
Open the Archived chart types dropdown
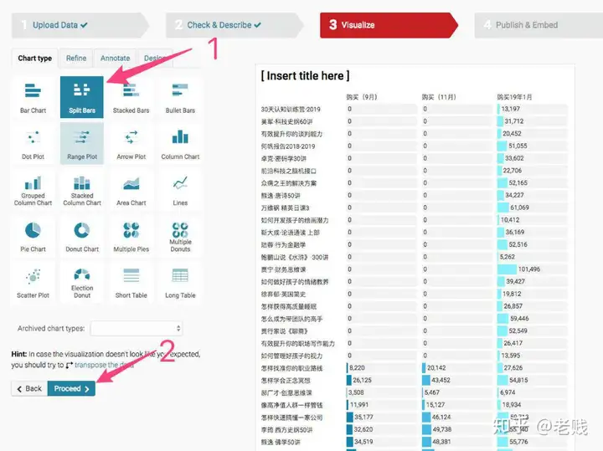[137, 329]
